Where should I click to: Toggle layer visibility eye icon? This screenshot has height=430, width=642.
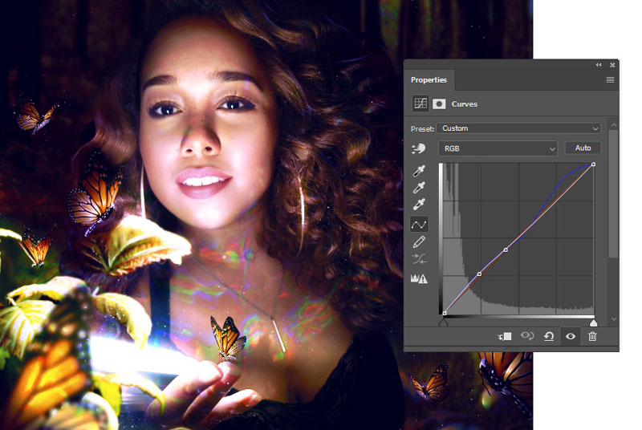pyautogui.click(x=571, y=336)
